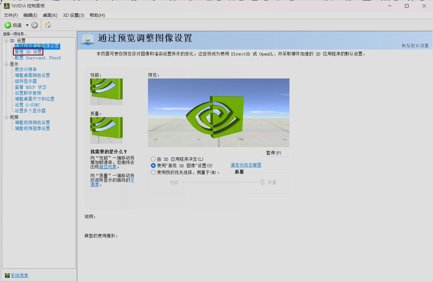Image resolution: width=433 pixels, height=282 pixels.
Task: Click the grey Forward arrow icon
Action: tap(34, 25)
